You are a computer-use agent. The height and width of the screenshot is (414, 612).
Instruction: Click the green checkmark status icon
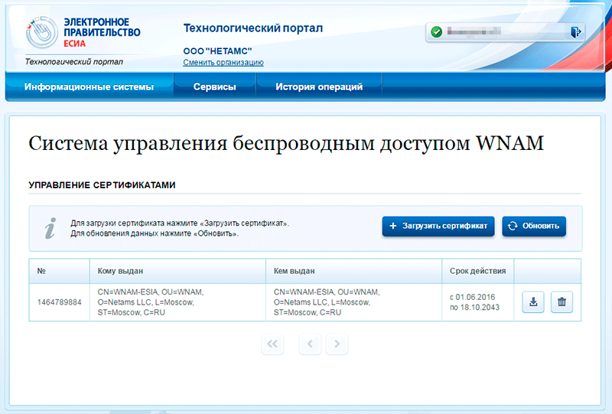(436, 32)
